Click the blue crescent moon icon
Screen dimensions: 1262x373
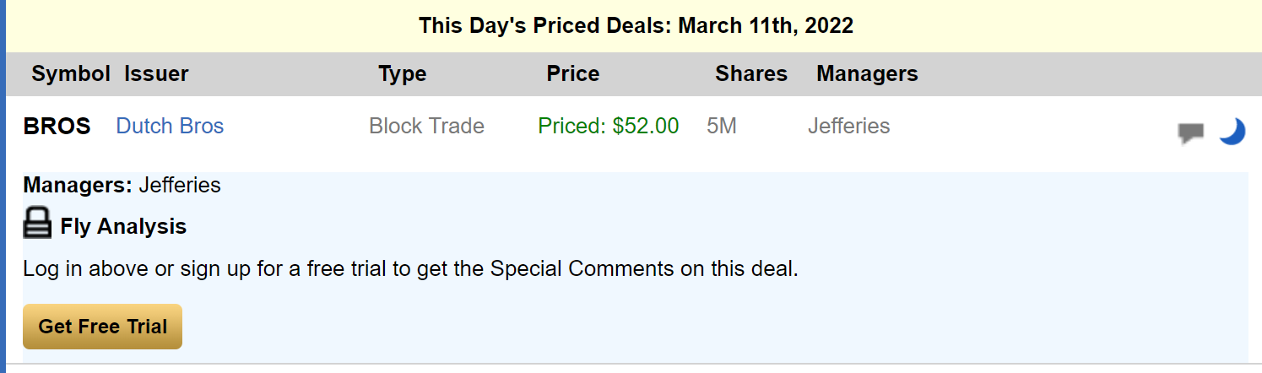(1232, 132)
